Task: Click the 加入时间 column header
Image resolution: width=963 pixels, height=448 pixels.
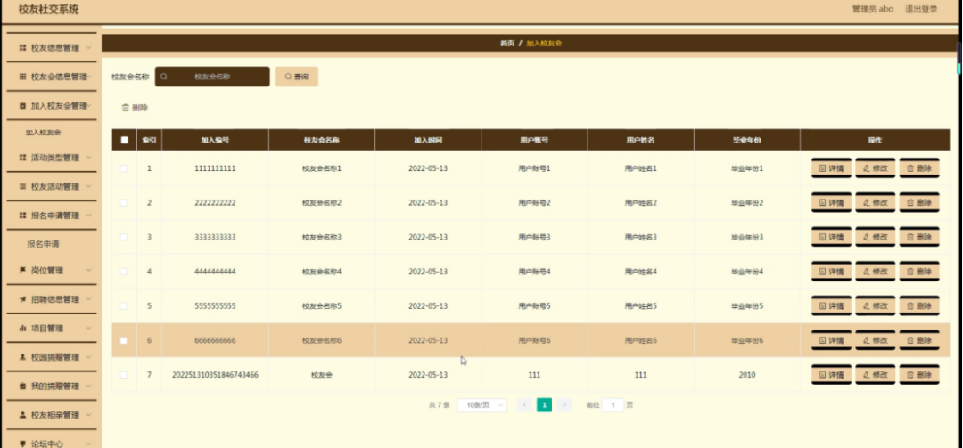Action: point(428,140)
